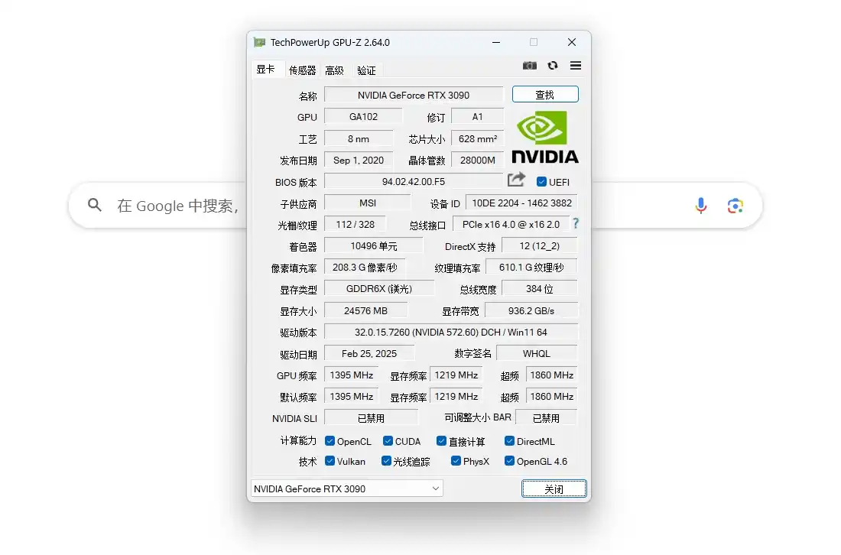Click the GPU value GA102
The height and width of the screenshot is (555, 841).
pyautogui.click(x=363, y=116)
